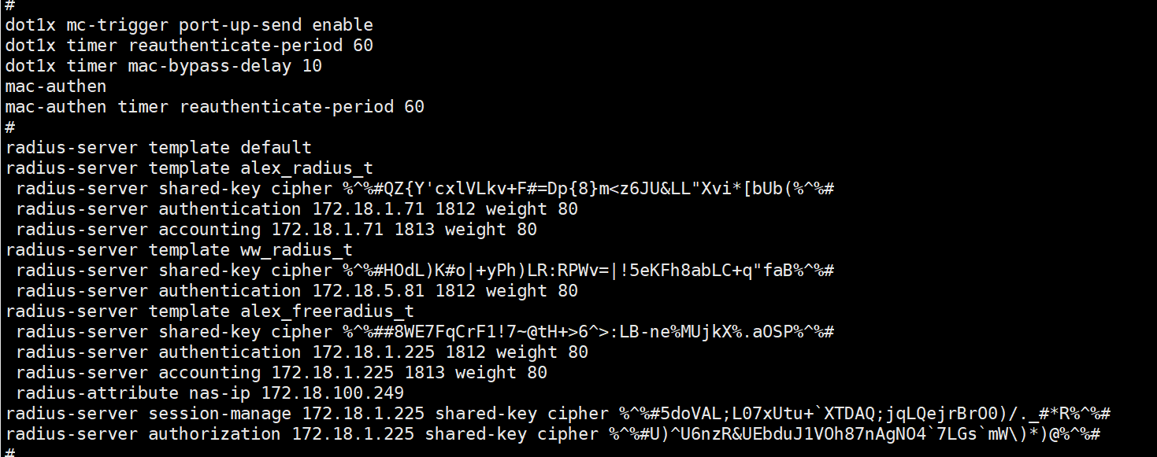Click the word 'dot1x' on reauthenticate-period line
Image resolution: width=1157 pixels, height=457 pixels.
pos(31,46)
